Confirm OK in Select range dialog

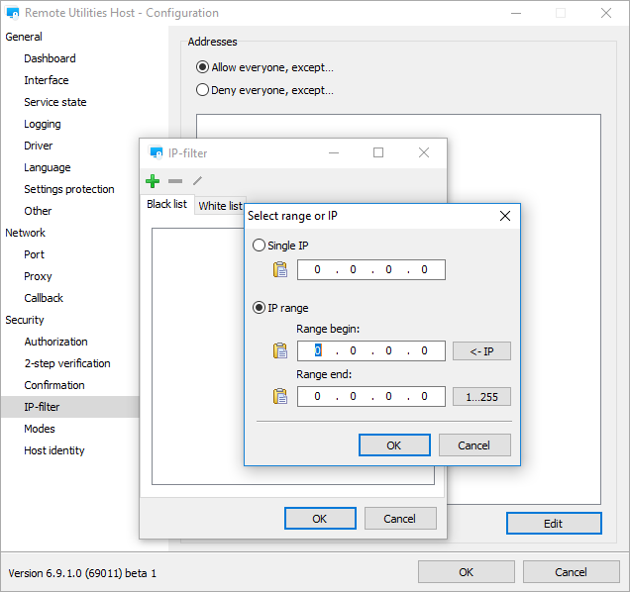(x=394, y=445)
